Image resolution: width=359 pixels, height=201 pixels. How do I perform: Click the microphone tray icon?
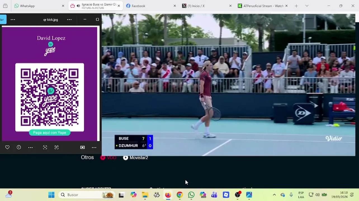[291, 195]
